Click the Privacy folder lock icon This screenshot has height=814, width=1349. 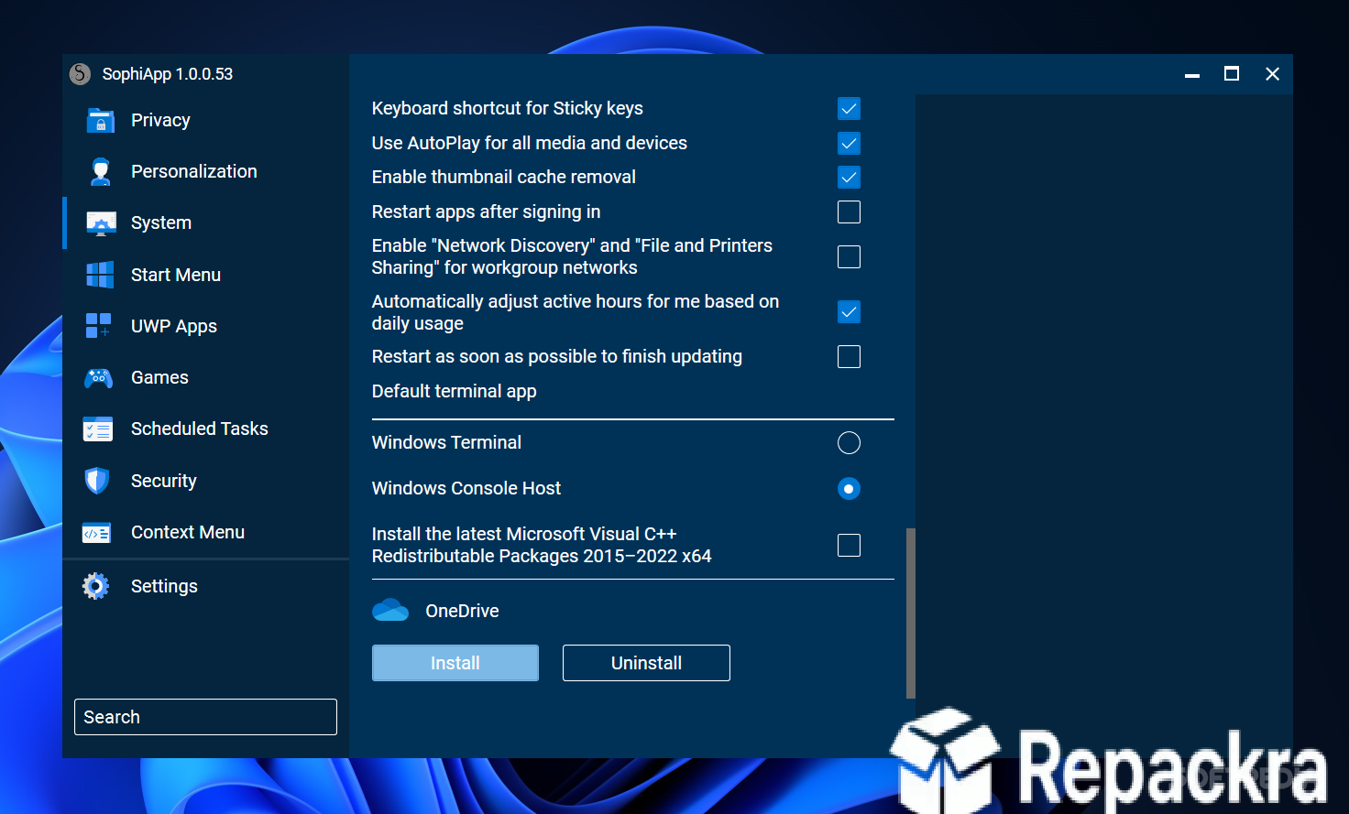(100, 121)
